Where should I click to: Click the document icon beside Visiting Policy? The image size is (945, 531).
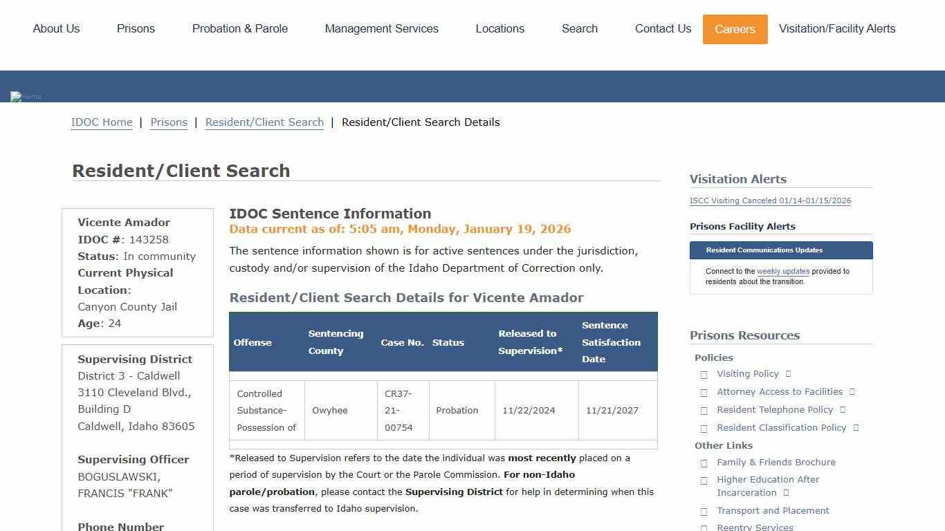(704, 374)
